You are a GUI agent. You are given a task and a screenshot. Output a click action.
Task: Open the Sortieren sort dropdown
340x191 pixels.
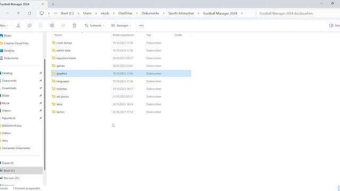(95, 25)
